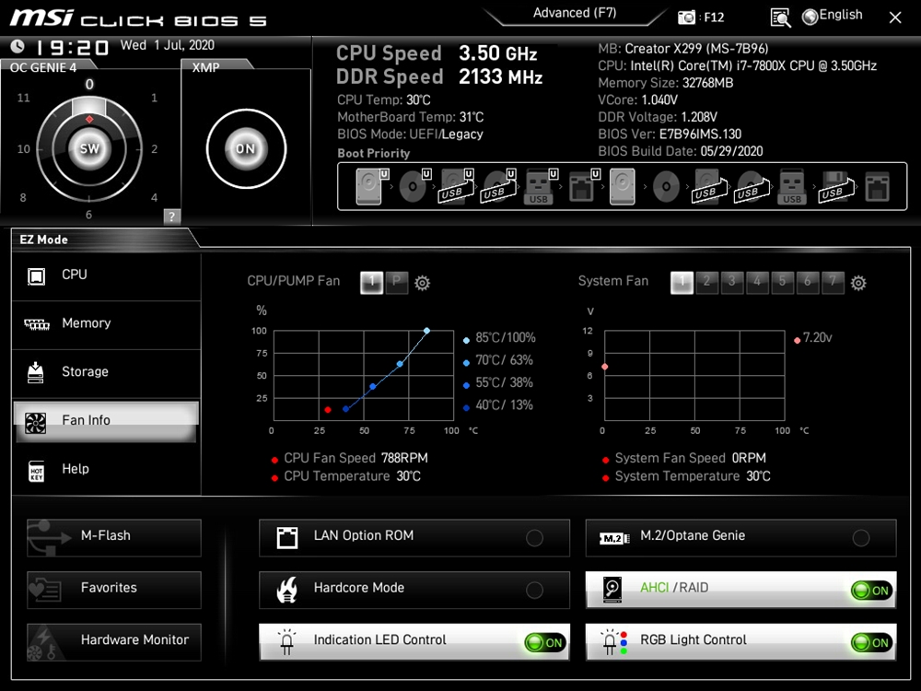Screen dimensions: 921x691
Task: Select System Fan 7 button
Action: [x=833, y=283]
